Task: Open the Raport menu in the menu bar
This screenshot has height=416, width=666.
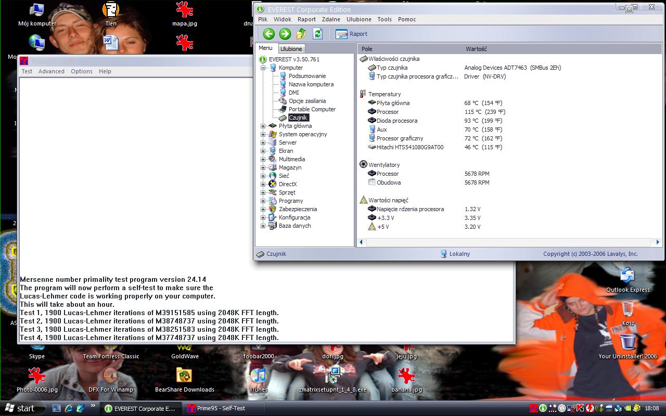Action: point(306,19)
